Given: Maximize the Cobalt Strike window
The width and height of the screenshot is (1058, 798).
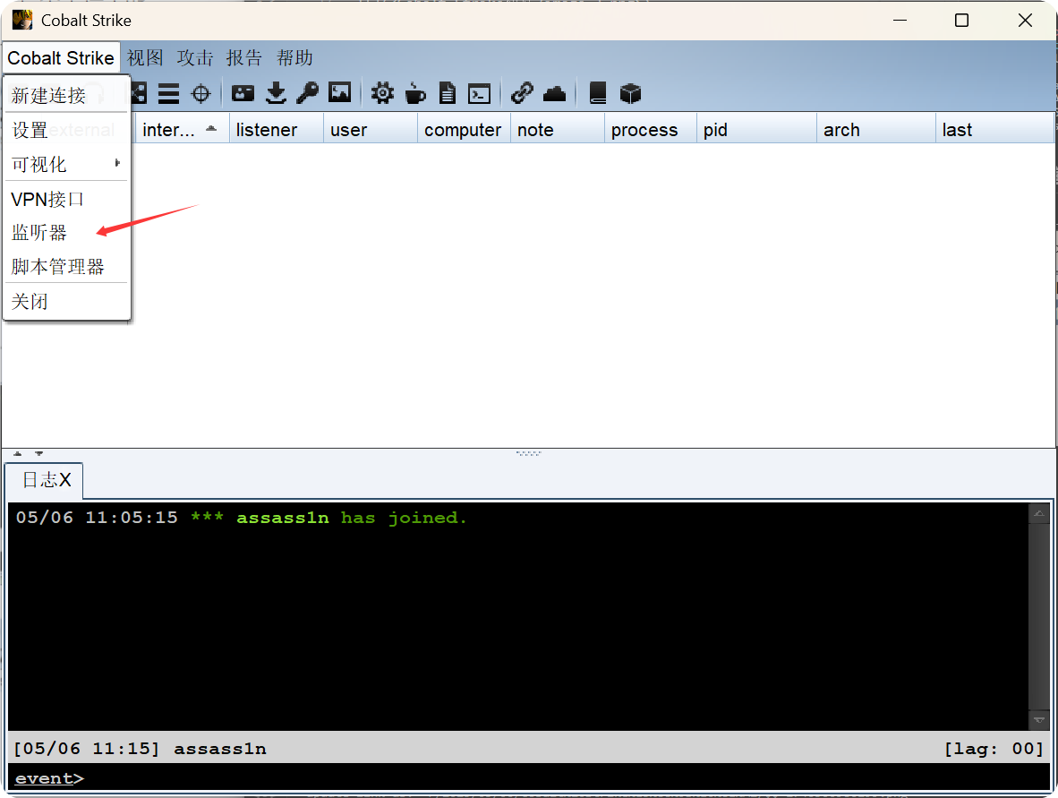Looking at the screenshot, I should pyautogui.click(x=962, y=21).
